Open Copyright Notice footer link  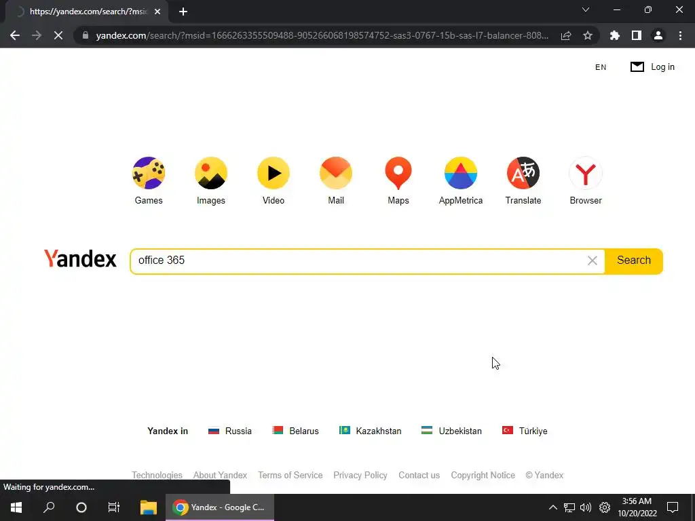(483, 476)
